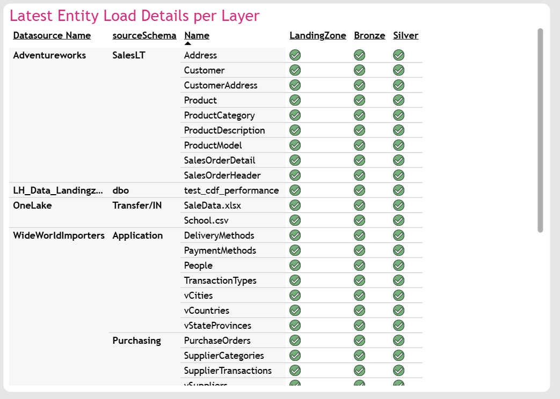Screen dimensions: 560x399
Task: Select the LH_Data_Landingz... datasource cell
Action: 58,190
